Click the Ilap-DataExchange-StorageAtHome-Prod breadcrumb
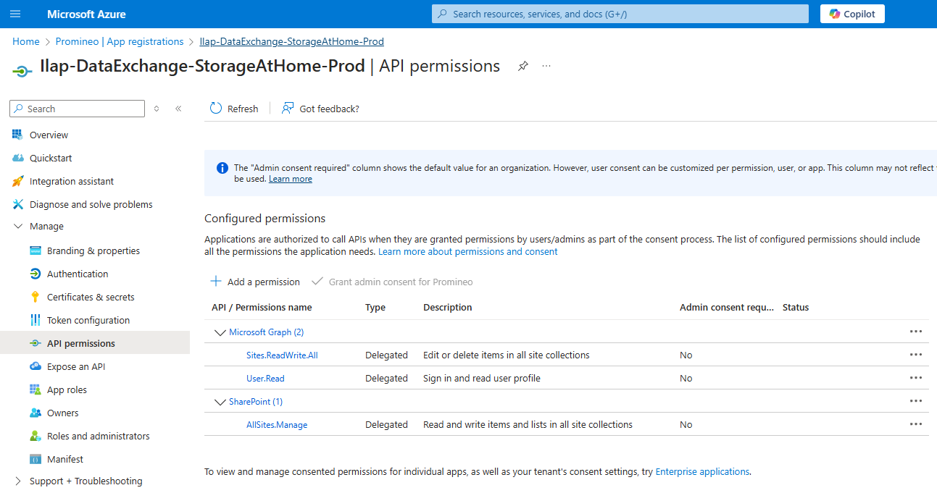This screenshot has width=937, height=493. pyautogui.click(x=292, y=41)
